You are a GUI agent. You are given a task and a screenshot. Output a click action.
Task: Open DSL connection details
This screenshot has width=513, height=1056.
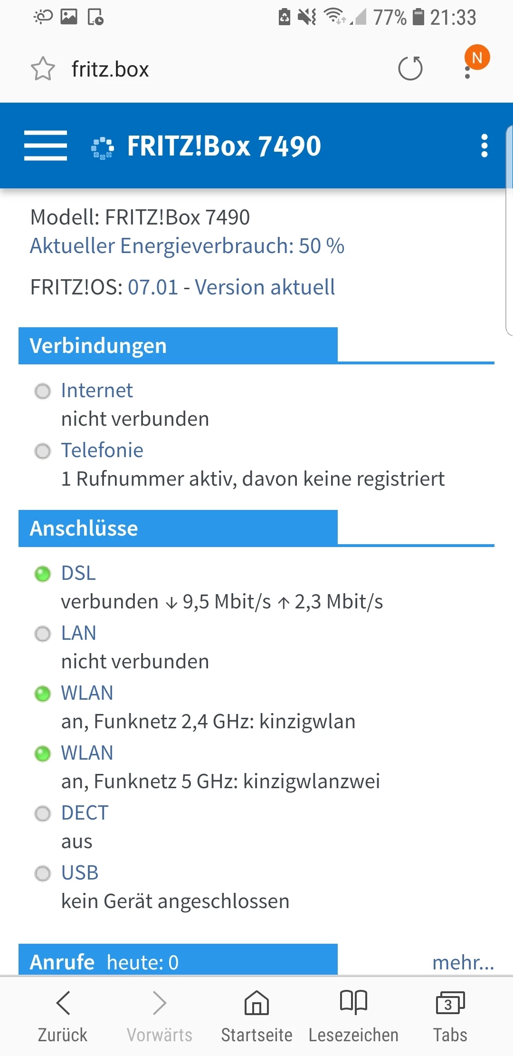78,573
